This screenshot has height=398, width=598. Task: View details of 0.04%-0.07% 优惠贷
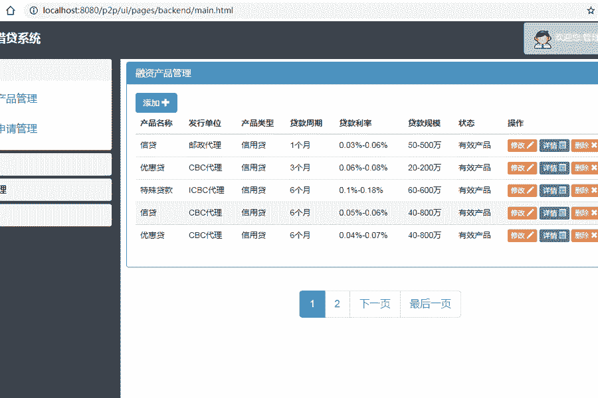[554, 235]
